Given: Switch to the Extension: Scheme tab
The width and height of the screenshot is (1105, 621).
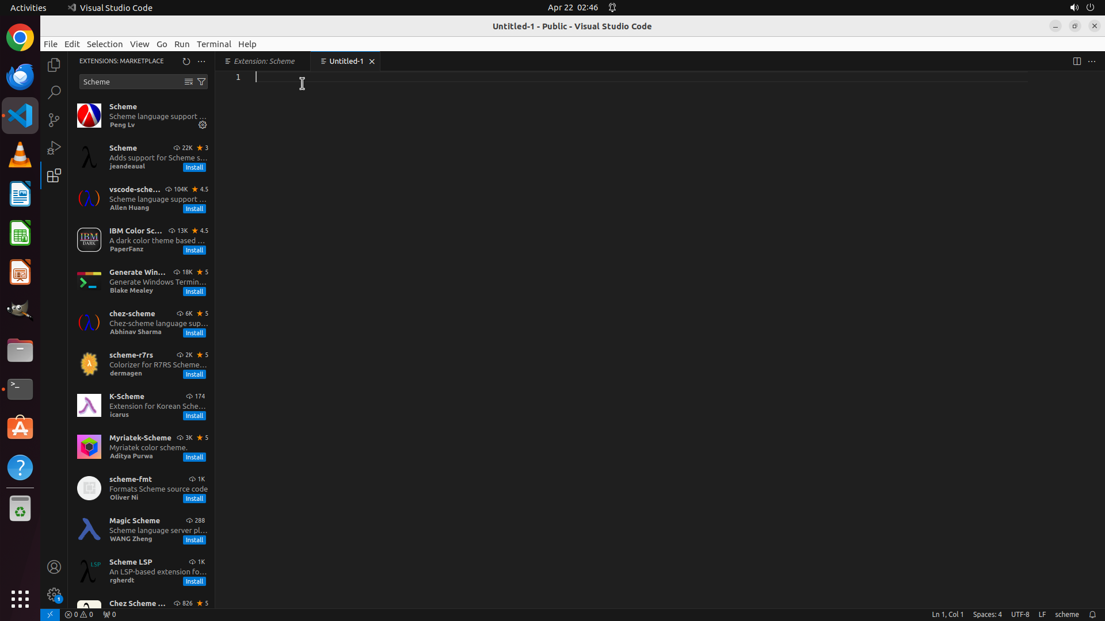Looking at the screenshot, I should pyautogui.click(x=264, y=61).
